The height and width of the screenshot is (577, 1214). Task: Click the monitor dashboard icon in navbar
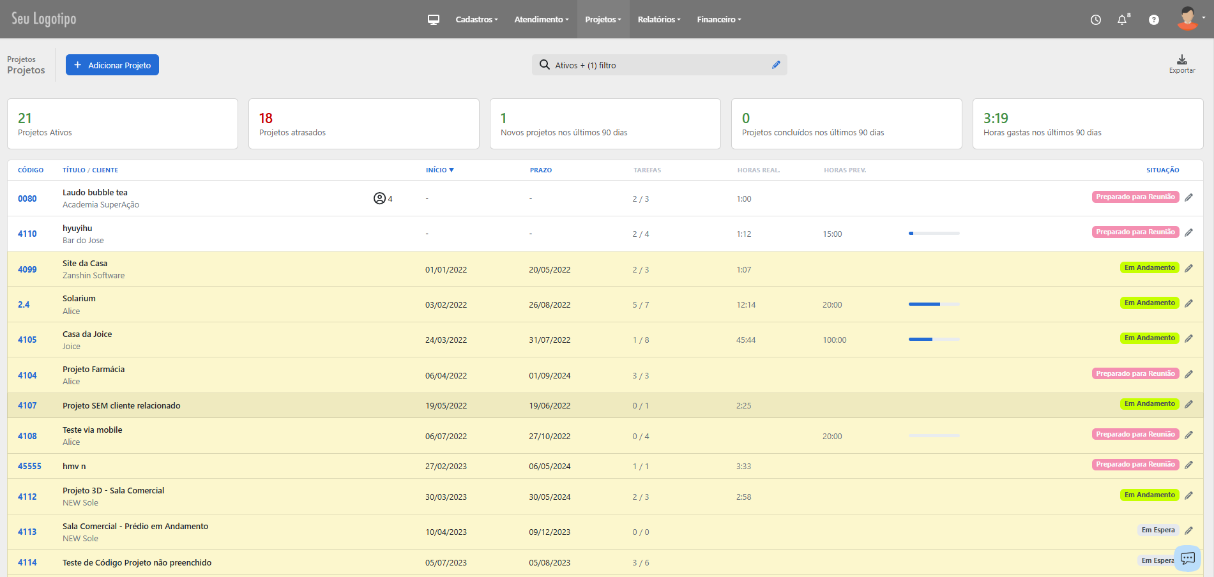pos(434,20)
